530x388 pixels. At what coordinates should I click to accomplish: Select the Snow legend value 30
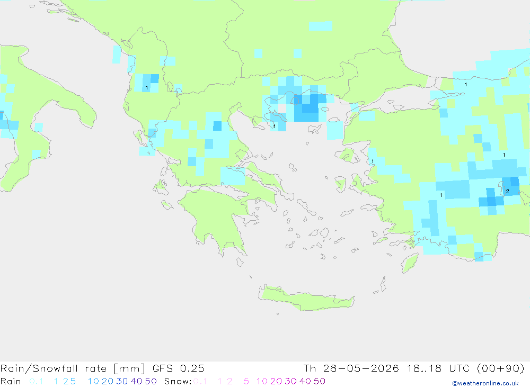click(x=290, y=381)
